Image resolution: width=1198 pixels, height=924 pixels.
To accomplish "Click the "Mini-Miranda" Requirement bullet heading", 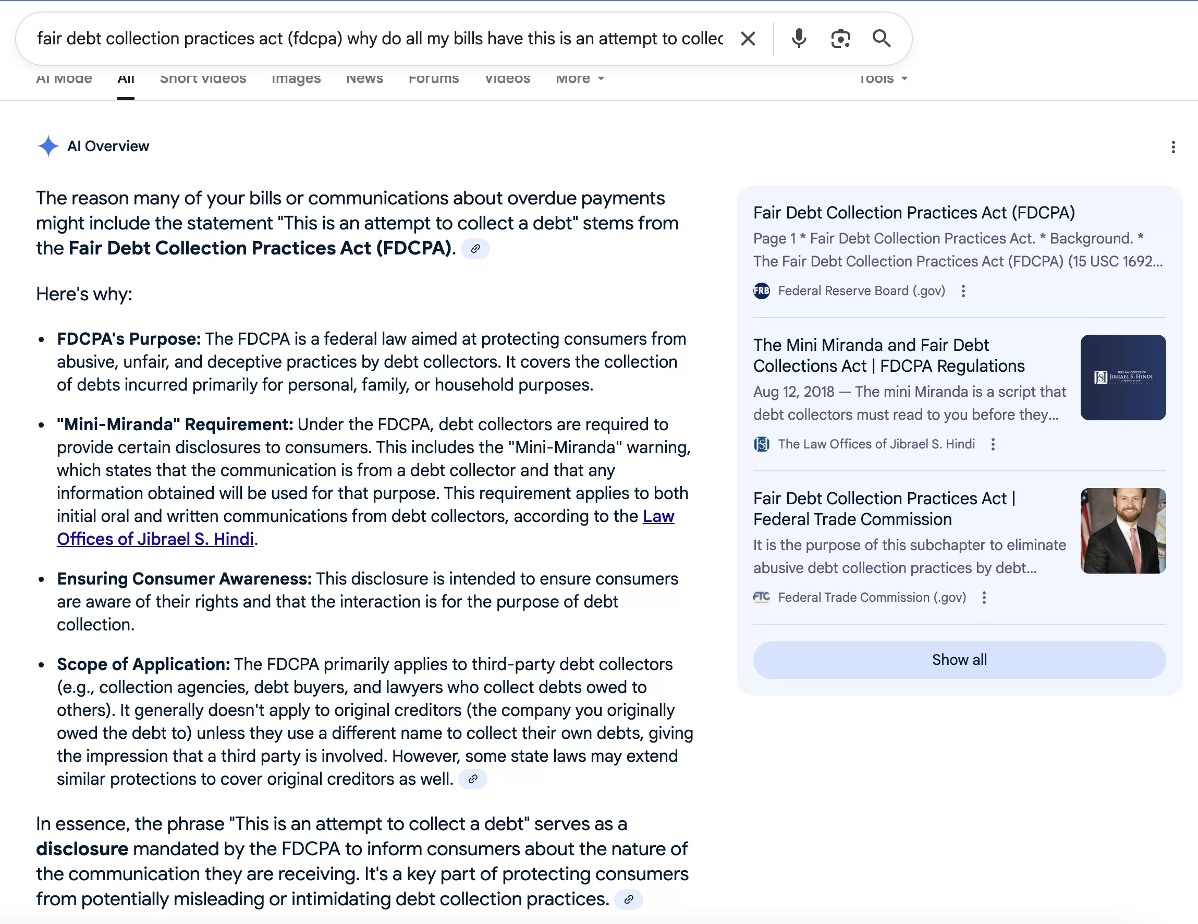I will coord(175,424).
